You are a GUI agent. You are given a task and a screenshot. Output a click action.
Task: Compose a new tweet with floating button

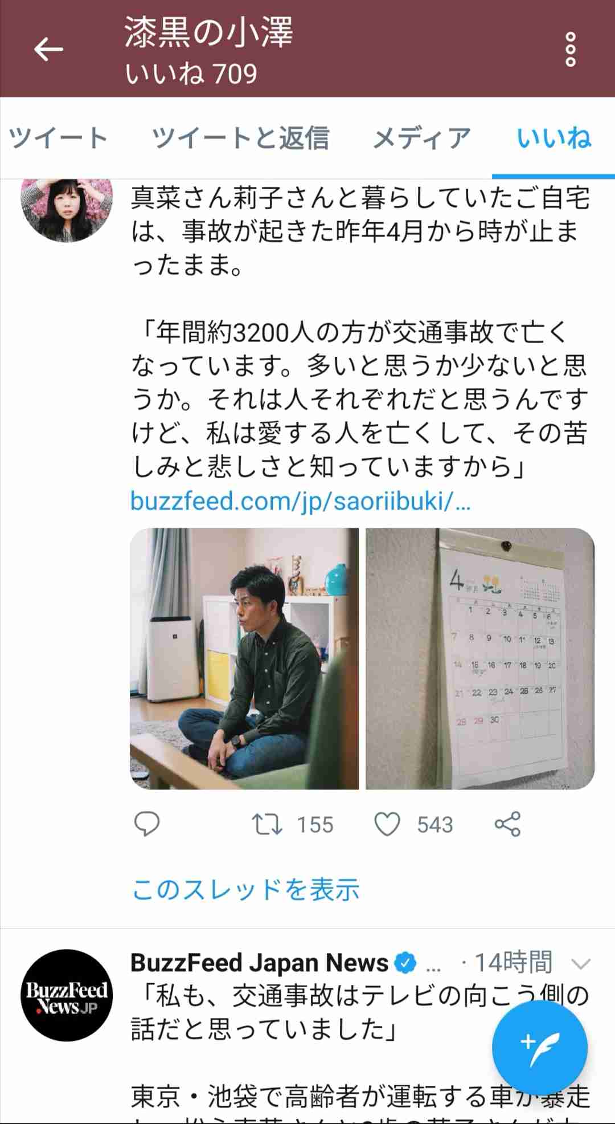[539, 1048]
